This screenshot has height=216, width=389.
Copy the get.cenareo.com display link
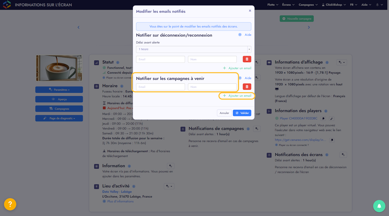(332, 140)
